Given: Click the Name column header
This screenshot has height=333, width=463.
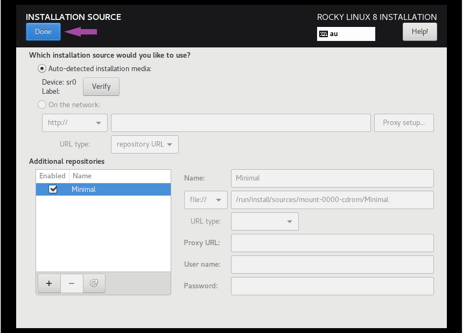Looking at the screenshot, I should [x=120, y=176].
